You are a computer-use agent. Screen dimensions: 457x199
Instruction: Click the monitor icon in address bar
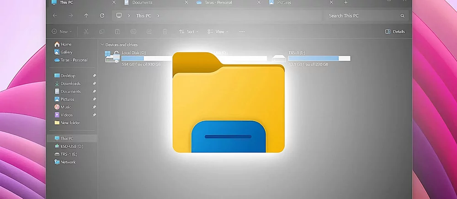click(119, 15)
